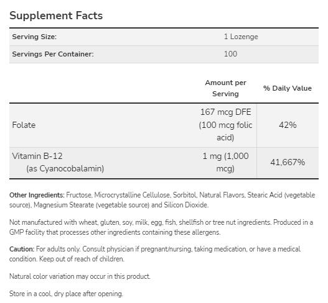
Task: Click the 42% daily value cell
Action: tap(288, 125)
